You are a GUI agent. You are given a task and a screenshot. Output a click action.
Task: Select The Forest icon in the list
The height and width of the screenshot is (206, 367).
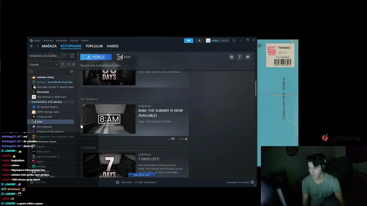pyautogui.click(x=34, y=92)
